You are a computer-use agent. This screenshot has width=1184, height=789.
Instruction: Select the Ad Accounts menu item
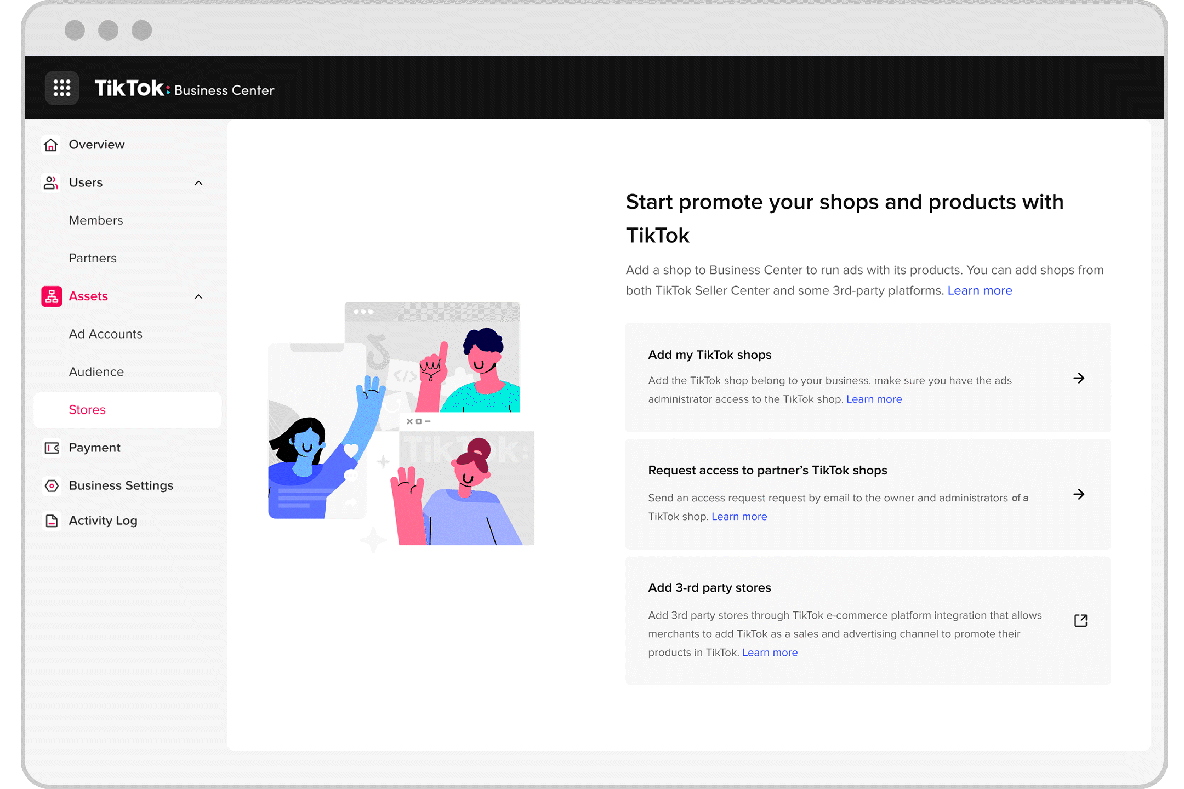coord(106,334)
